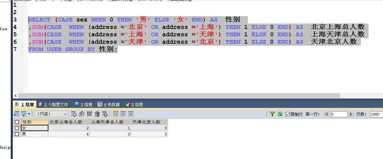This screenshot has width=383, height=159.
Task: Click GROUP keyword on line 7
Action: (x=75, y=49)
